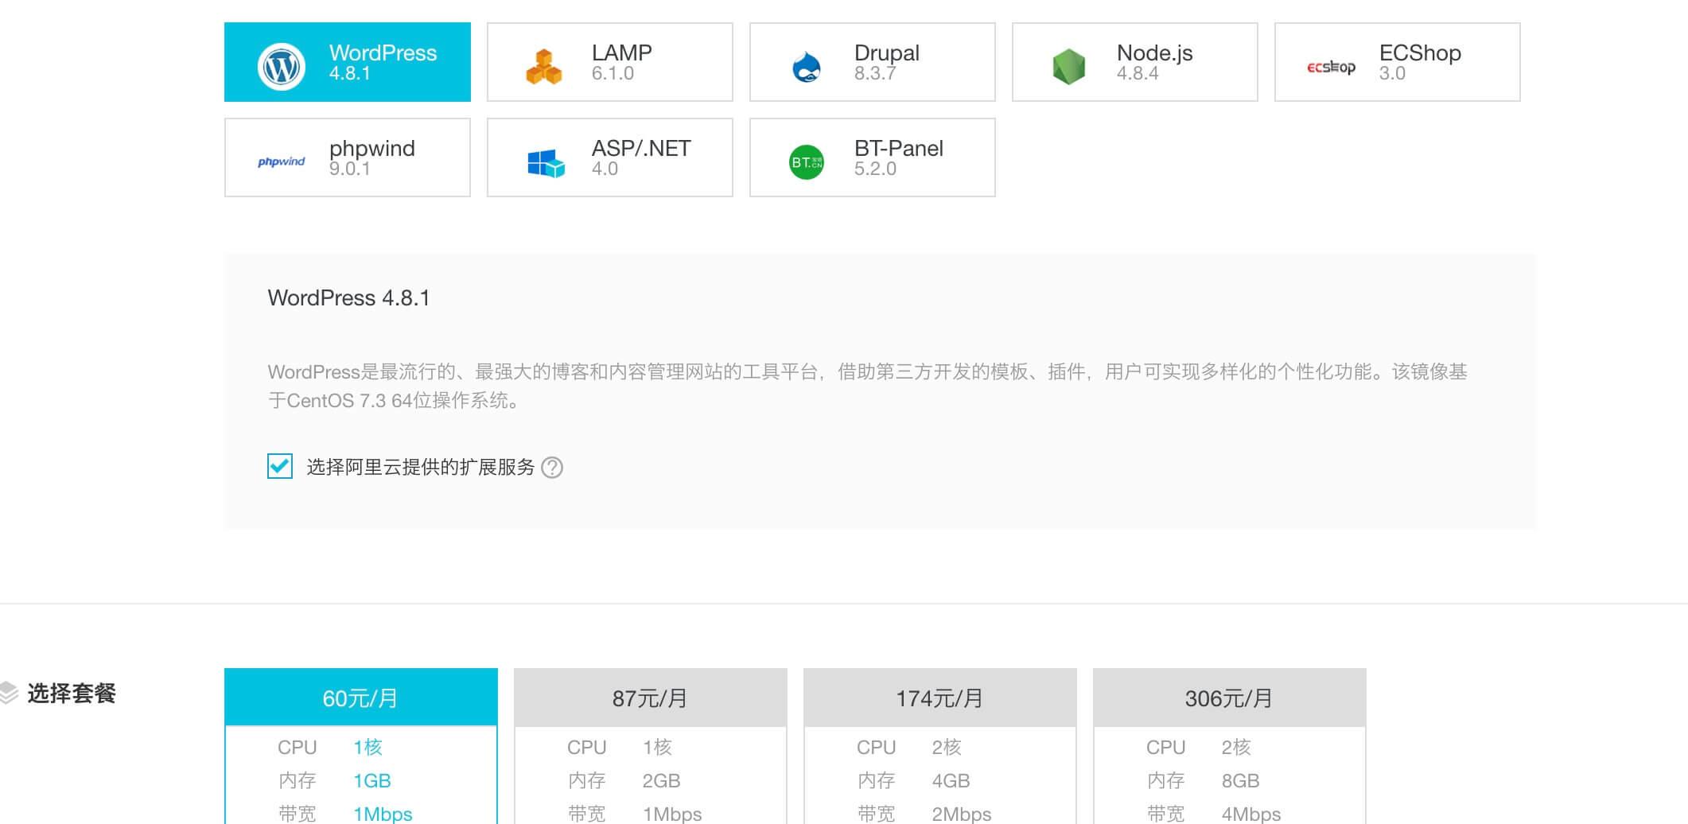The height and width of the screenshot is (824, 1688).
Task: Open help icon beside 扩展服务 option
Action: coord(552,468)
